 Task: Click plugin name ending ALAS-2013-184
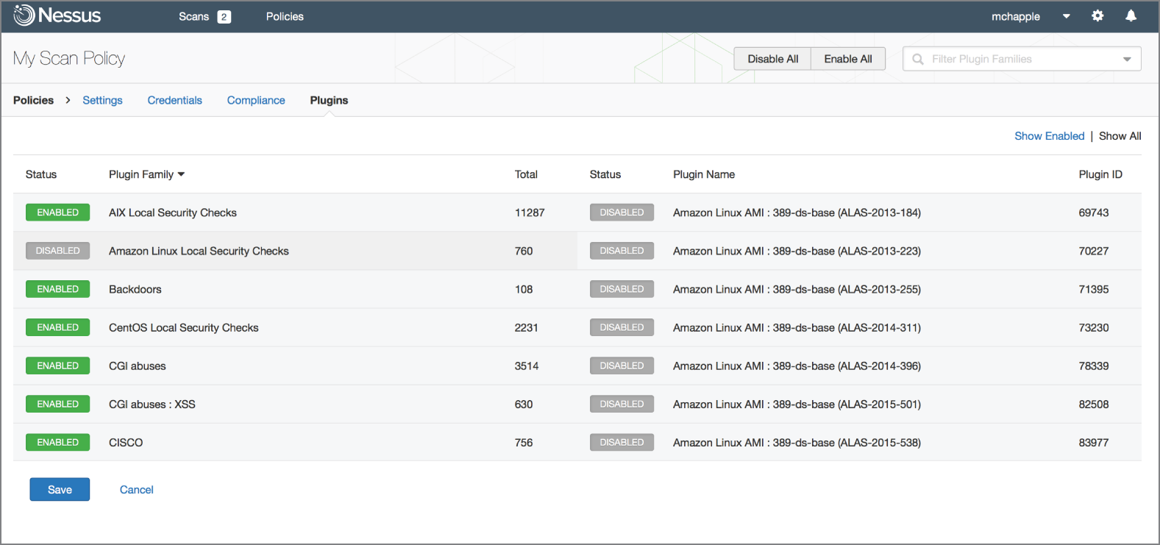coord(797,213)
